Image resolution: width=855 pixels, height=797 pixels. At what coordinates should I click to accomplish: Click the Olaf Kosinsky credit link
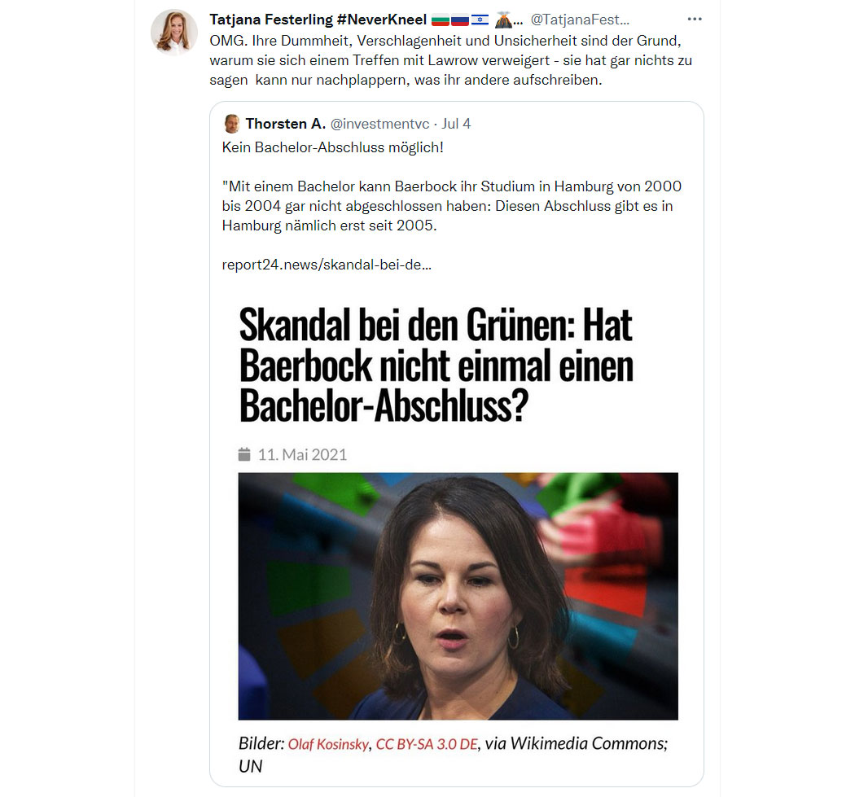pyautogui.click(x=328, y=744)
